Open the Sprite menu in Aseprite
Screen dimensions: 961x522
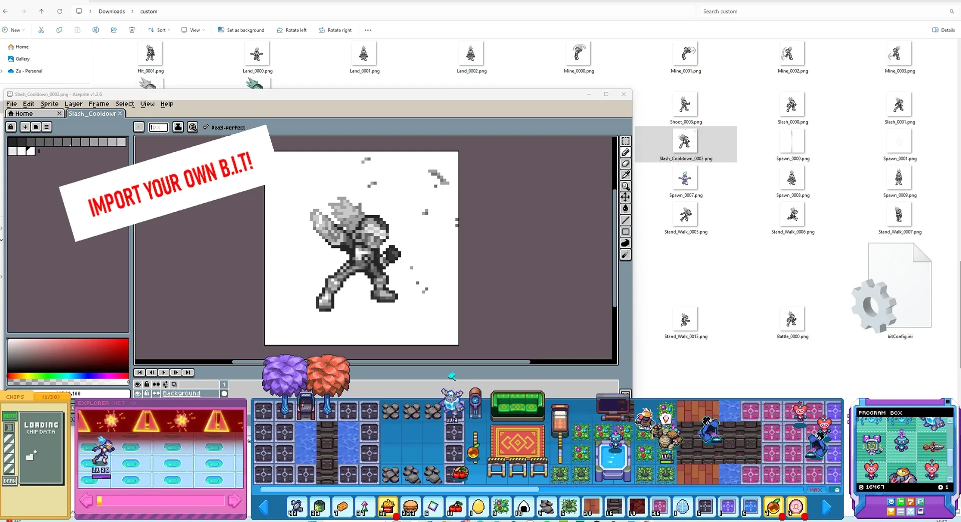(x=49, y=104)
